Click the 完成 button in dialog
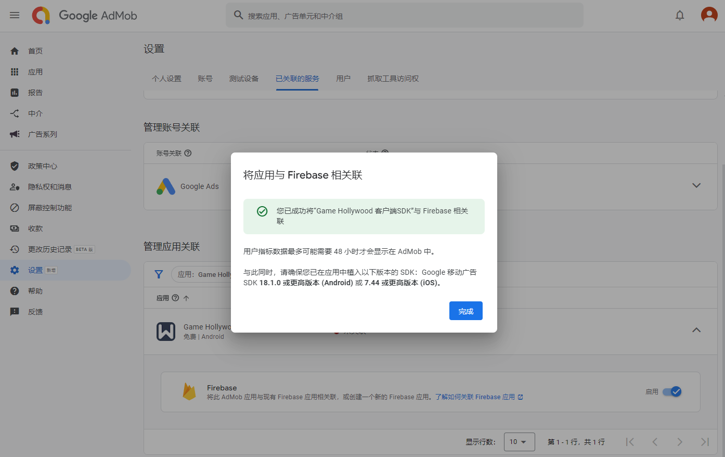The width and height of the screenshot is (725, 457). pos(466,311)
